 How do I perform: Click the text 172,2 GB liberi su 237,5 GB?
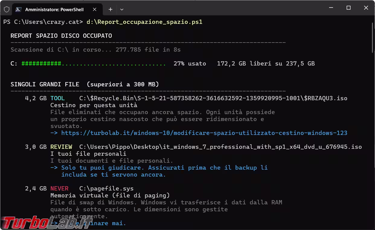(266, 63)
